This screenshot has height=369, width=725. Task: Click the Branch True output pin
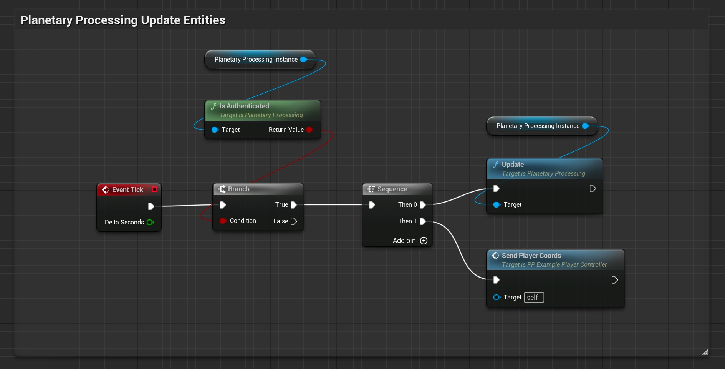[294, 205]
